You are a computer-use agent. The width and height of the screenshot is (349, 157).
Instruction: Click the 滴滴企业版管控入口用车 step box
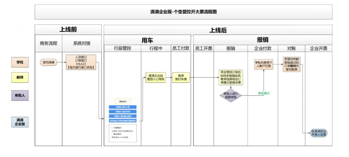[156, 78]
